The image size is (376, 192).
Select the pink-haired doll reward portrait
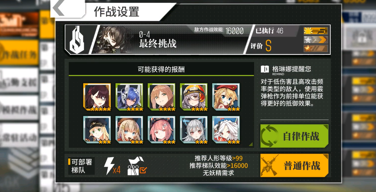point(162,130)
